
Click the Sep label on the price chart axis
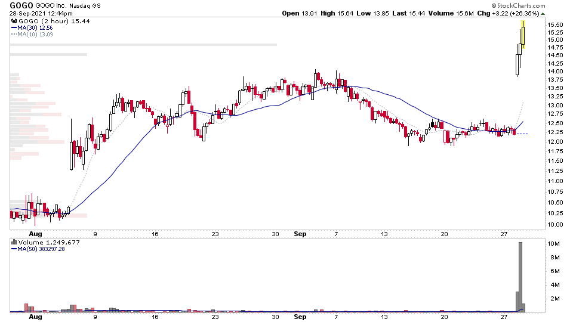tap(300, 234)
